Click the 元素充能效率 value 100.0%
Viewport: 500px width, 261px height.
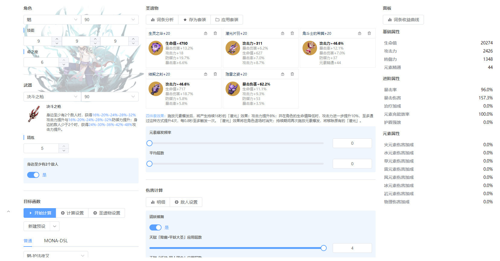coord(486,114)
